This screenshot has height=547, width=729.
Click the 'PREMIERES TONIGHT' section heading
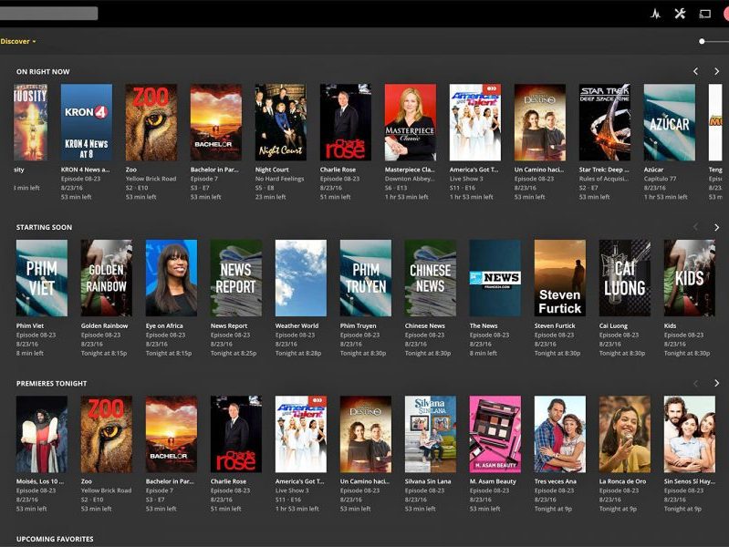coord(52,384)
